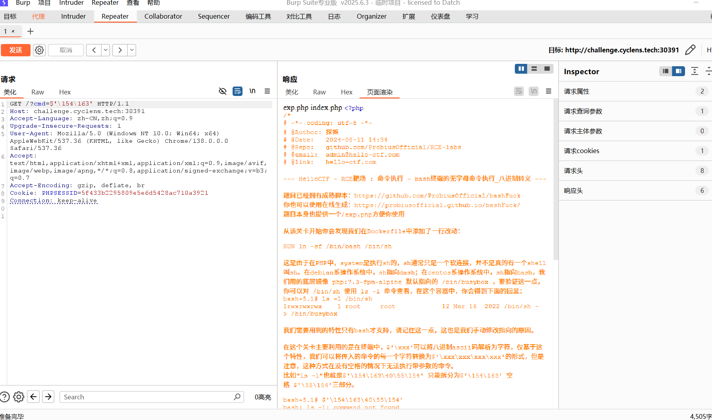Add a new Repeater tab
Screen dimensions: 712x420
tap(30, 31)
